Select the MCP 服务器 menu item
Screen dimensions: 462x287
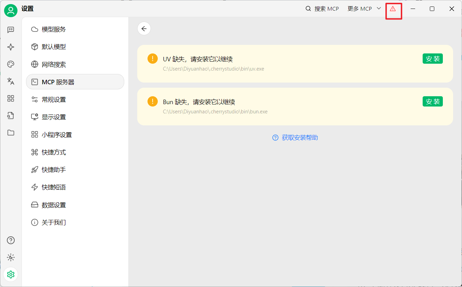[x=75, y=82]
